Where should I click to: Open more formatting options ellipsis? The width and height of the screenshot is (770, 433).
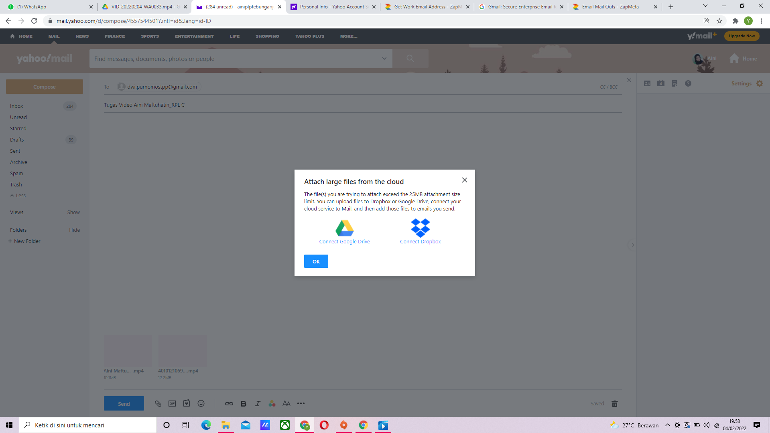coord(301,403)
